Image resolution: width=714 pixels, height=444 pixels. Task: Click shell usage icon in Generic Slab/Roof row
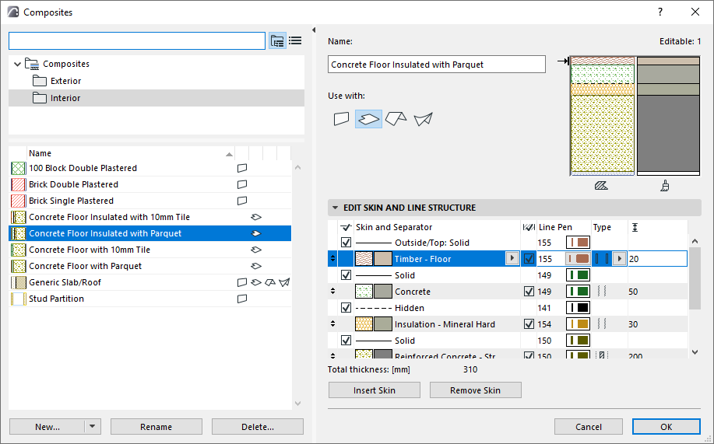[x=285, y=282]
